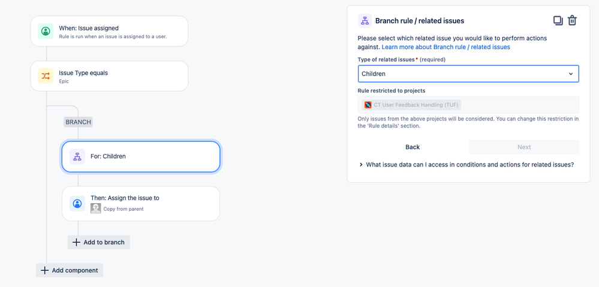Viewport: 599px width, 287px height.
Task: Click Add to branch button
Action: point(98,242)
